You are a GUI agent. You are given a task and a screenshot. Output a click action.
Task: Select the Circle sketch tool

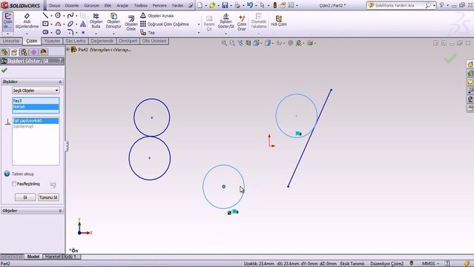(58, 16)
